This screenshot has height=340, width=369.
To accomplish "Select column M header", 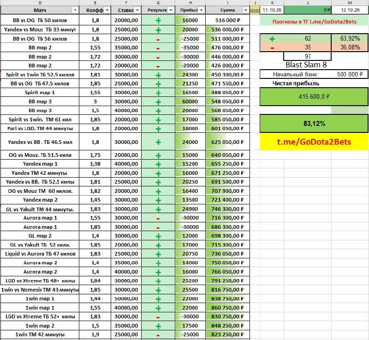I will (x=350, y=3).
